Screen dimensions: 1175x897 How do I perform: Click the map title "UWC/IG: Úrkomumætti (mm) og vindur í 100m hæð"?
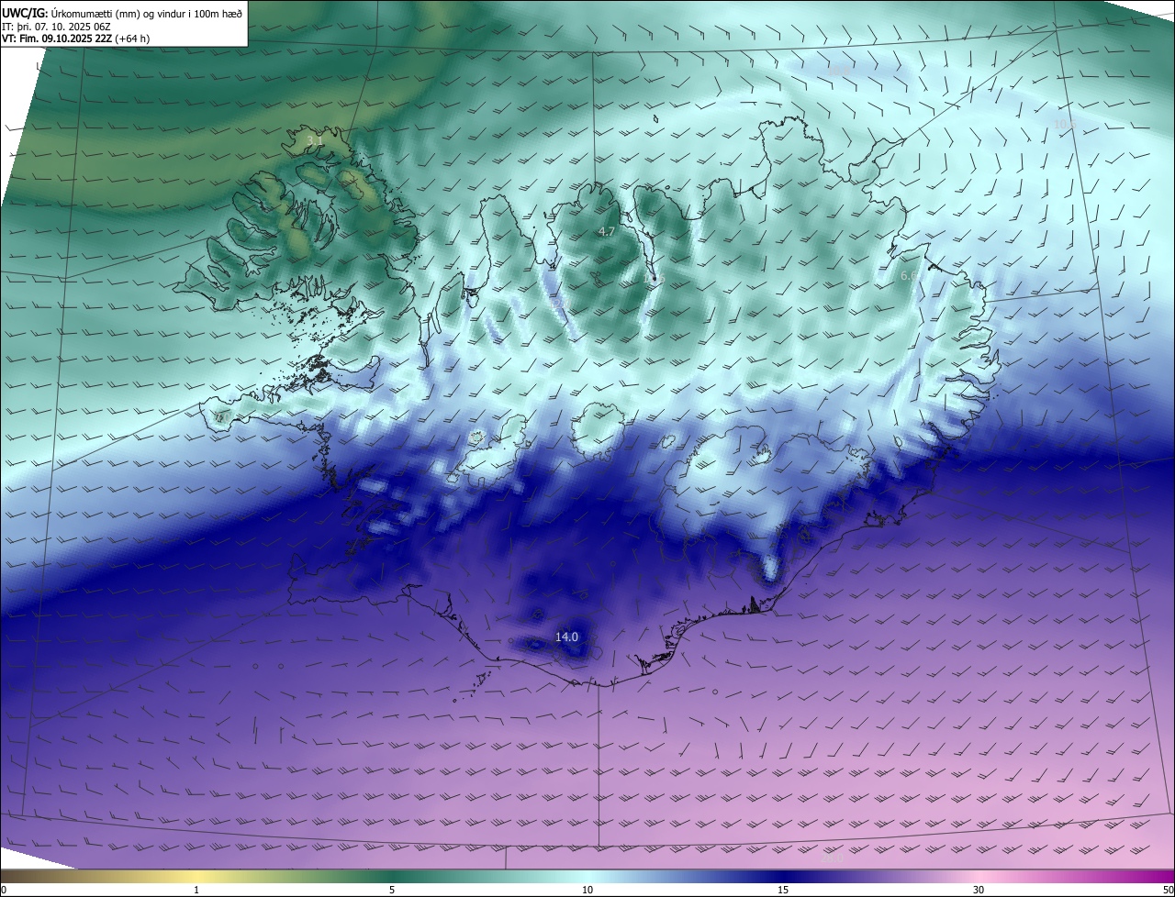[122, 13]
